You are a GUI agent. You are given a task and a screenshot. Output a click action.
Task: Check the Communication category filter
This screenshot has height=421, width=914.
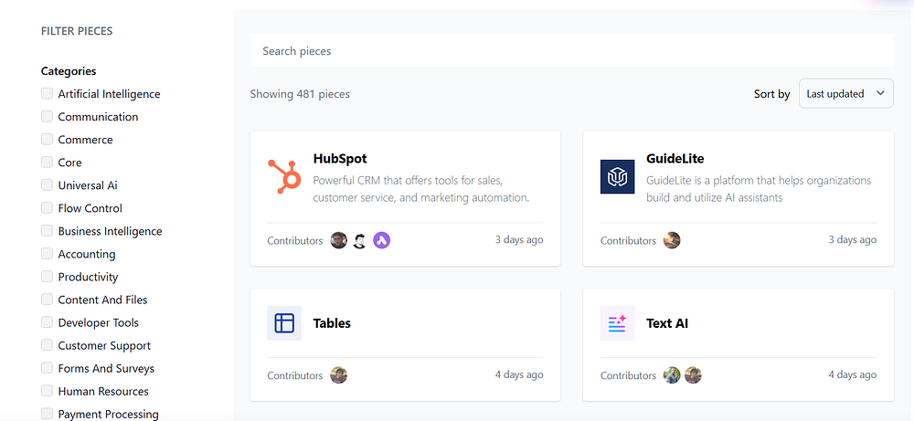48,117
